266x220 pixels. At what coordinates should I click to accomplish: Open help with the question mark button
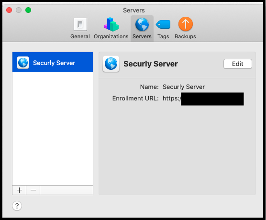pos(17,206)
